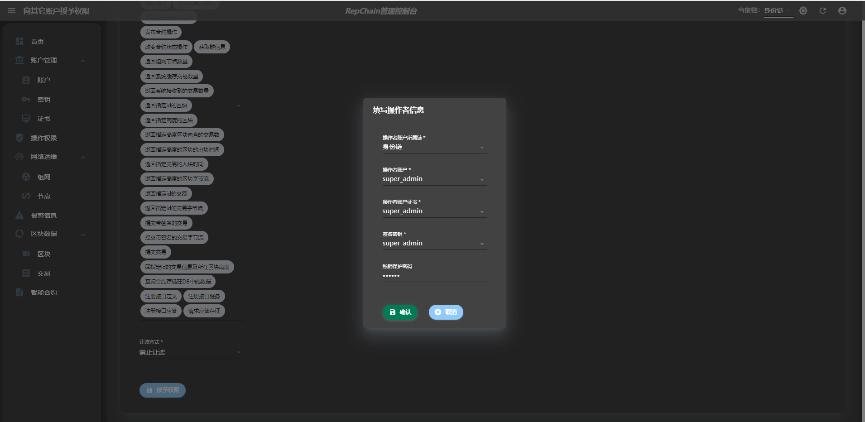Select the 返回指定交易的入块时间 chip
Viewport: 865px width, 422px height.
click(174, 164)
